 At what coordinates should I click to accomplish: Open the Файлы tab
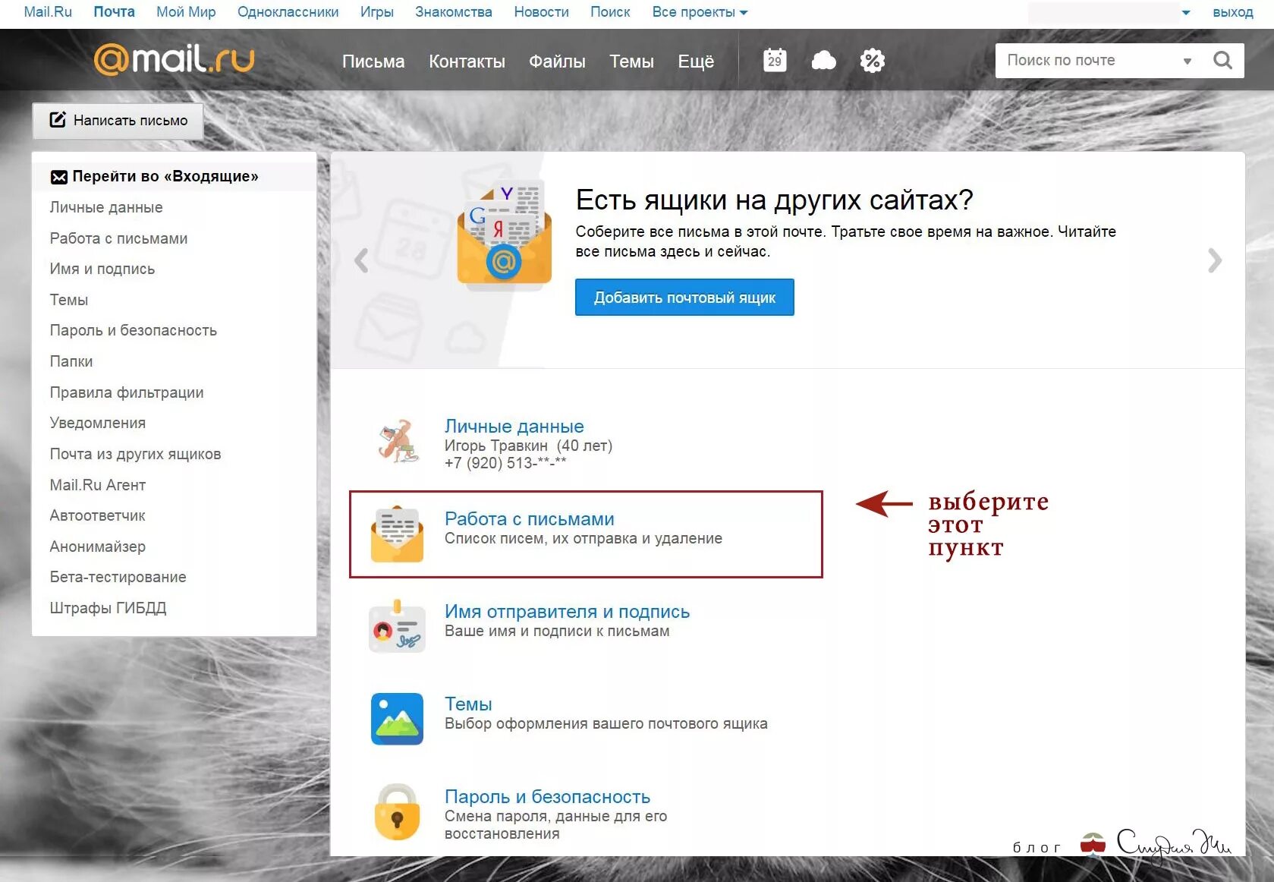click(x=557, y=61)
